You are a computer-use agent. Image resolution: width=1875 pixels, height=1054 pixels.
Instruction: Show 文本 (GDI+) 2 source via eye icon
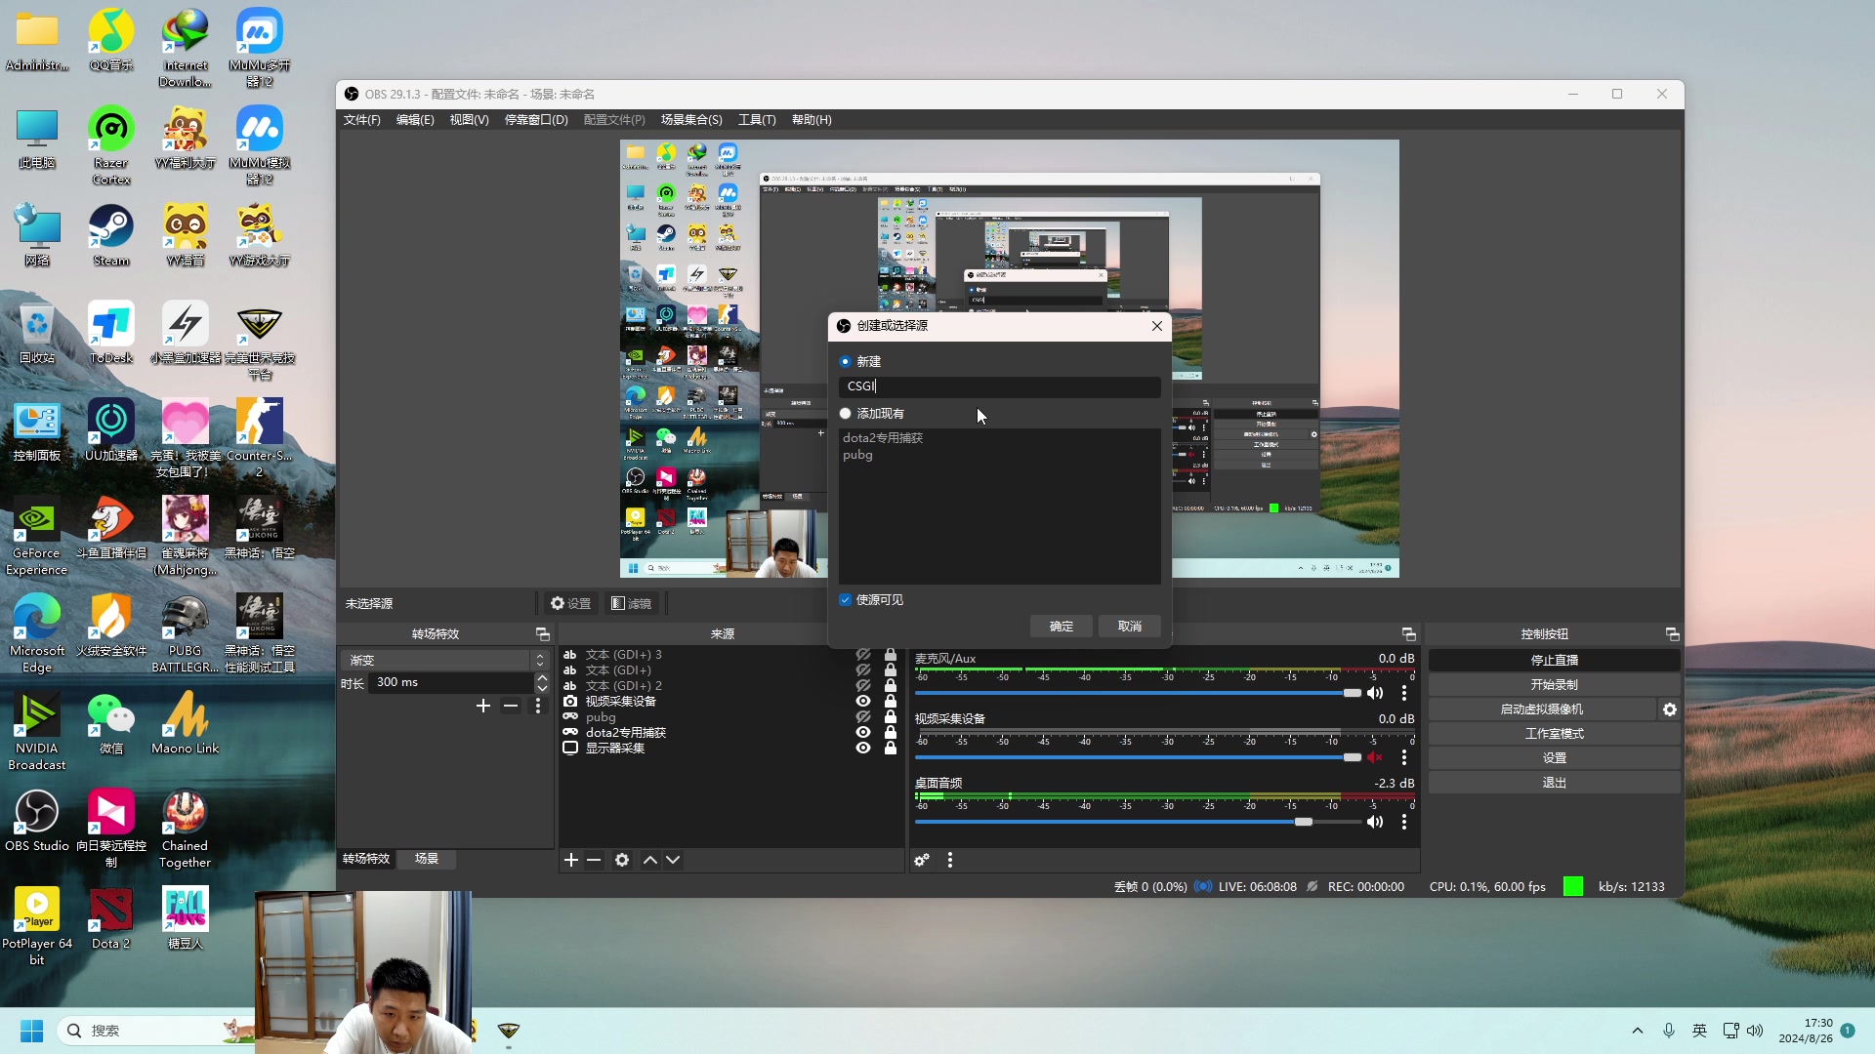tap(863, 686)
